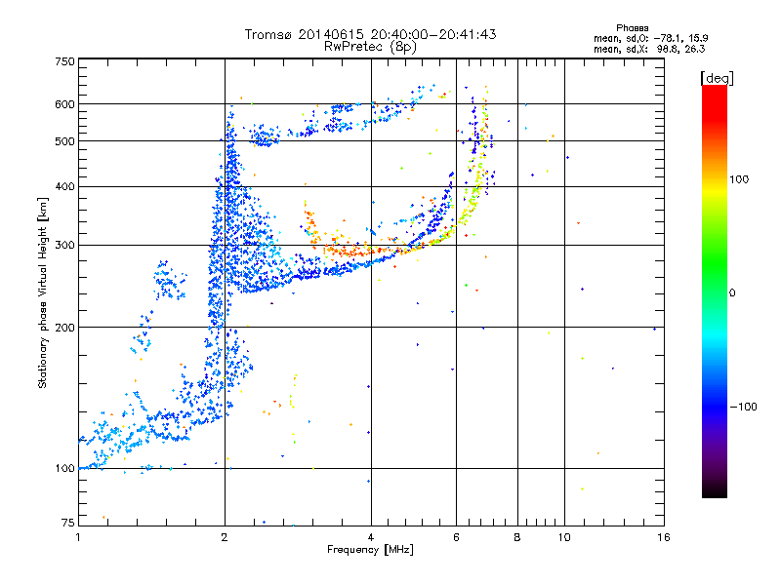Click the x-axis tick label '10'
The width and height of the screenshot is (781, 585).
564,537
